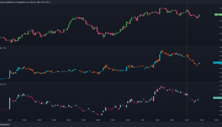Click the tall teal candle near 02:00 in bottom pane
Screen dimensions: 222x127
point(9,103)
